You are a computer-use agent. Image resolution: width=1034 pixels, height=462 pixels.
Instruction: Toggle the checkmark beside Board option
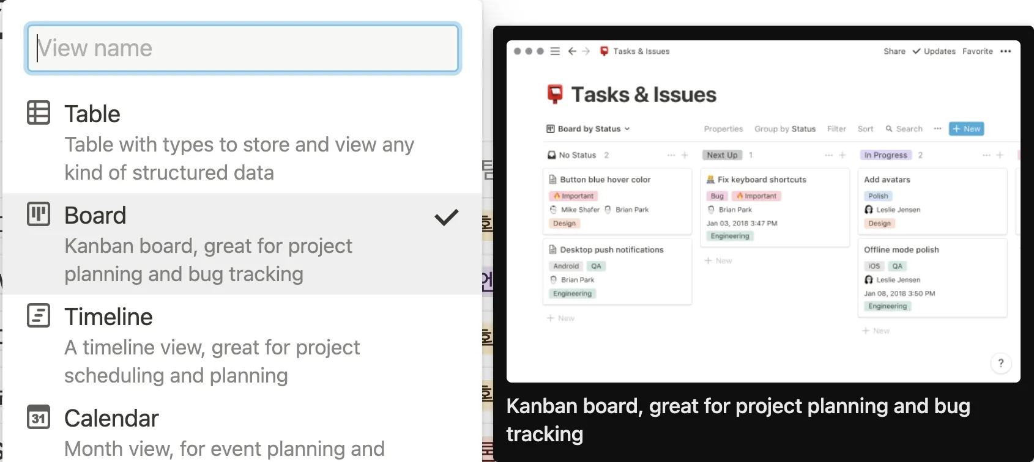click(x=446, y=217)
